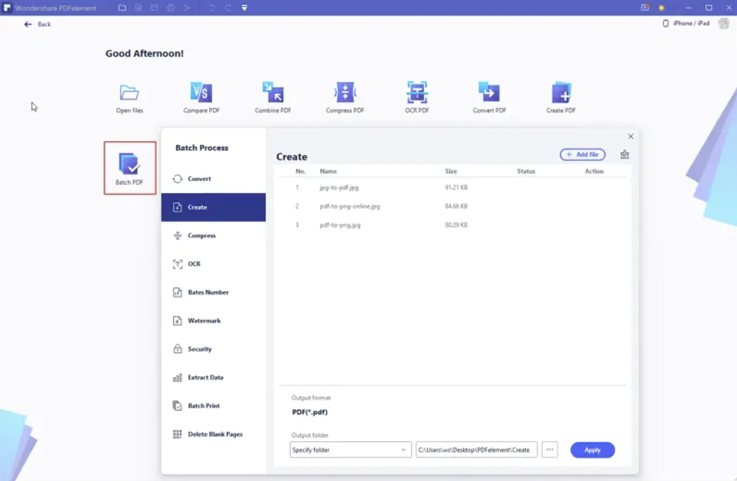The height and width of the screenshot is (481, 737).
Task: Select OCR in Batch Process sidebar
Action: point(213,264)
